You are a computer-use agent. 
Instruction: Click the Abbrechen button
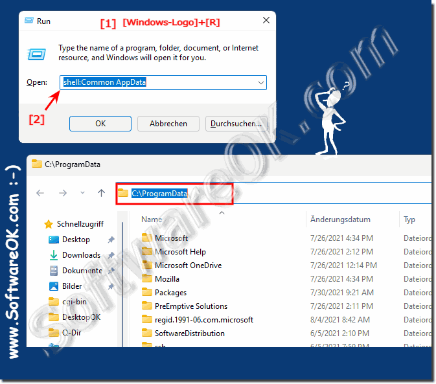pos(168,124)
